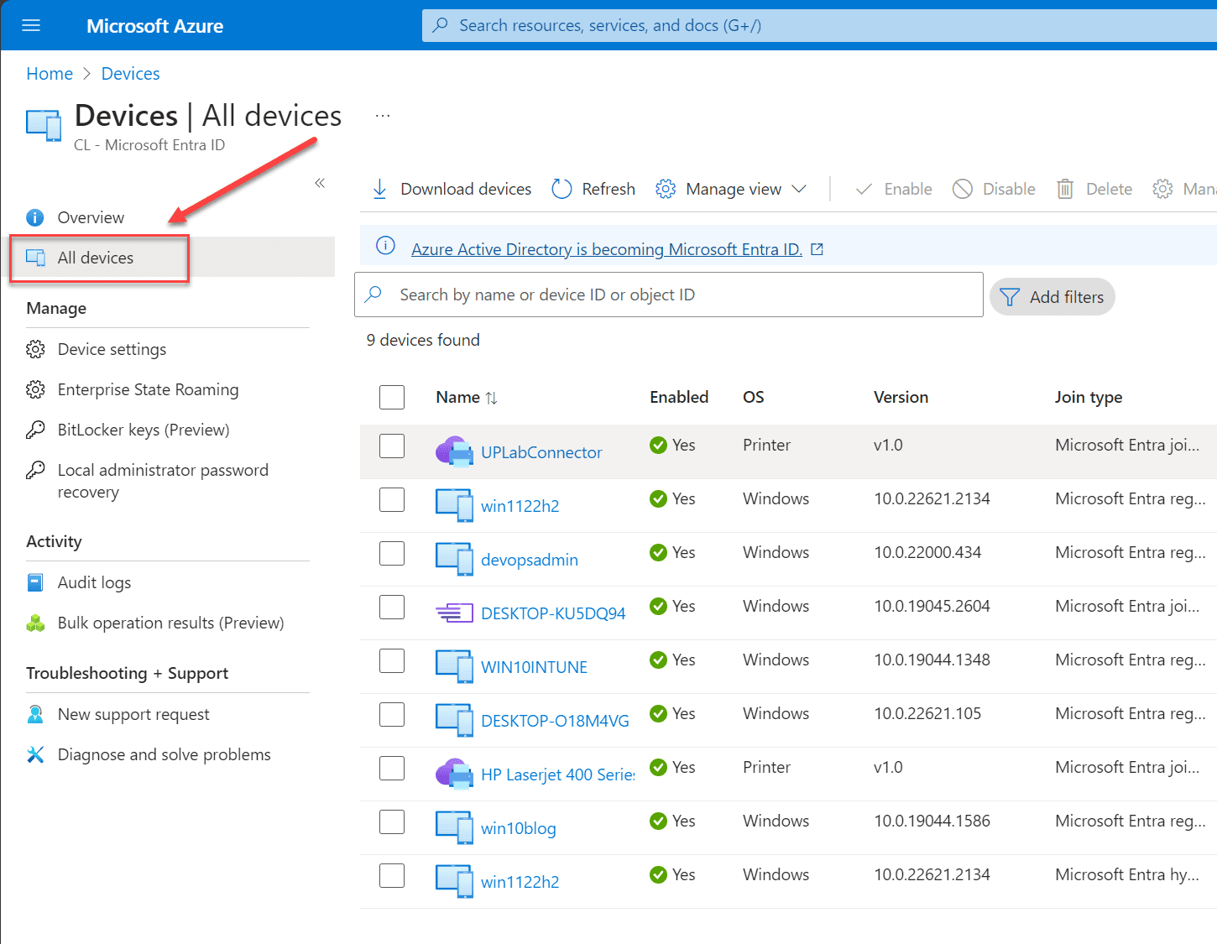Open the devopsadmin device link
This screenshot has height=944, width=1217.
coord(530,560)
